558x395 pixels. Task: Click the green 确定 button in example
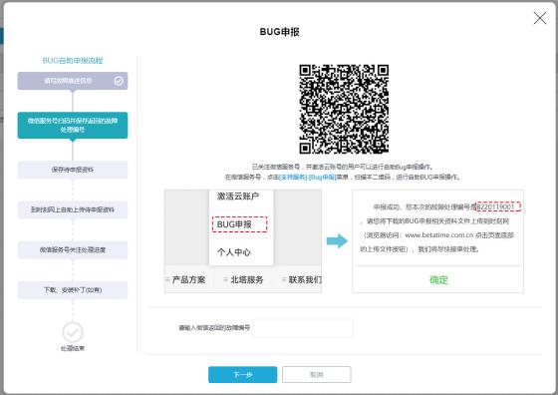[x=438, y=280]
